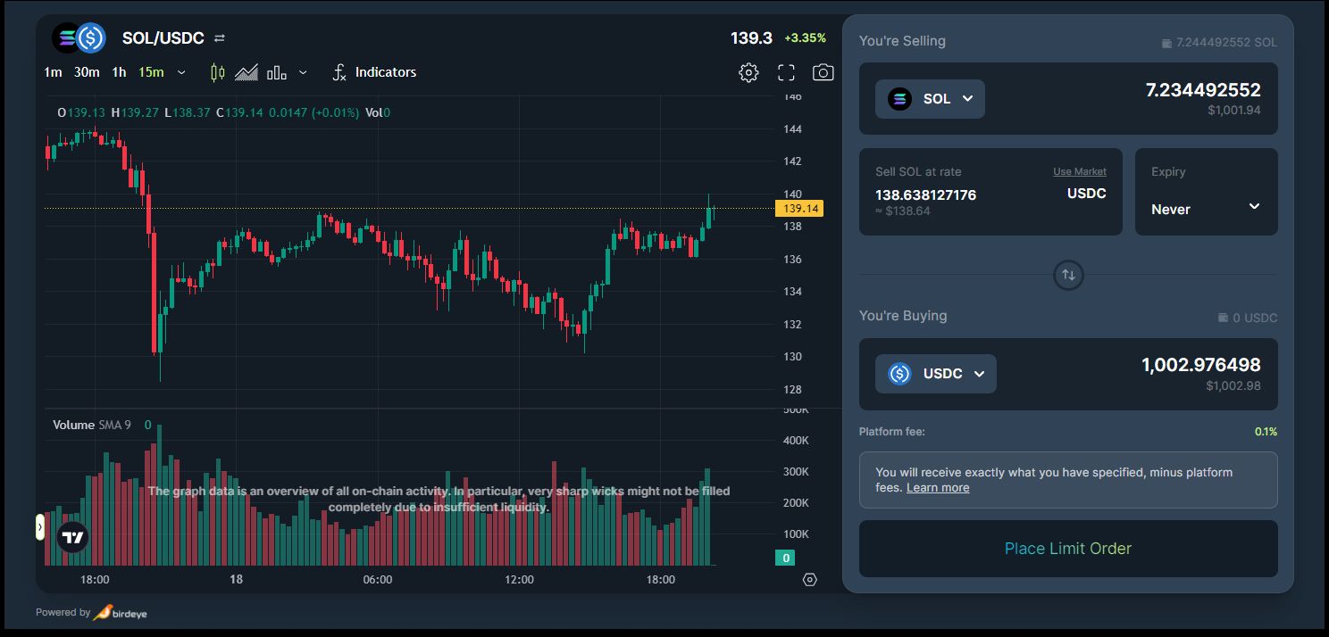Open the Learn more link

click(x=937, y=488)
